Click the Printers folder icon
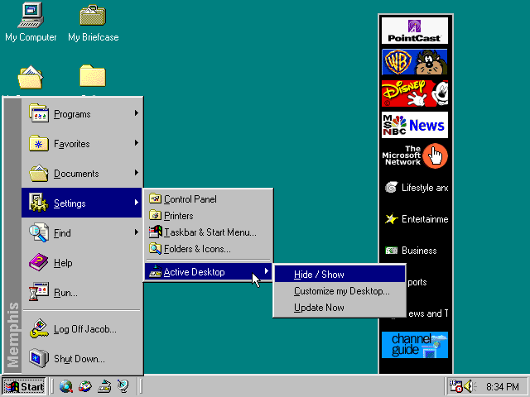Screen dimensions: 530x397 pos(155,215)
